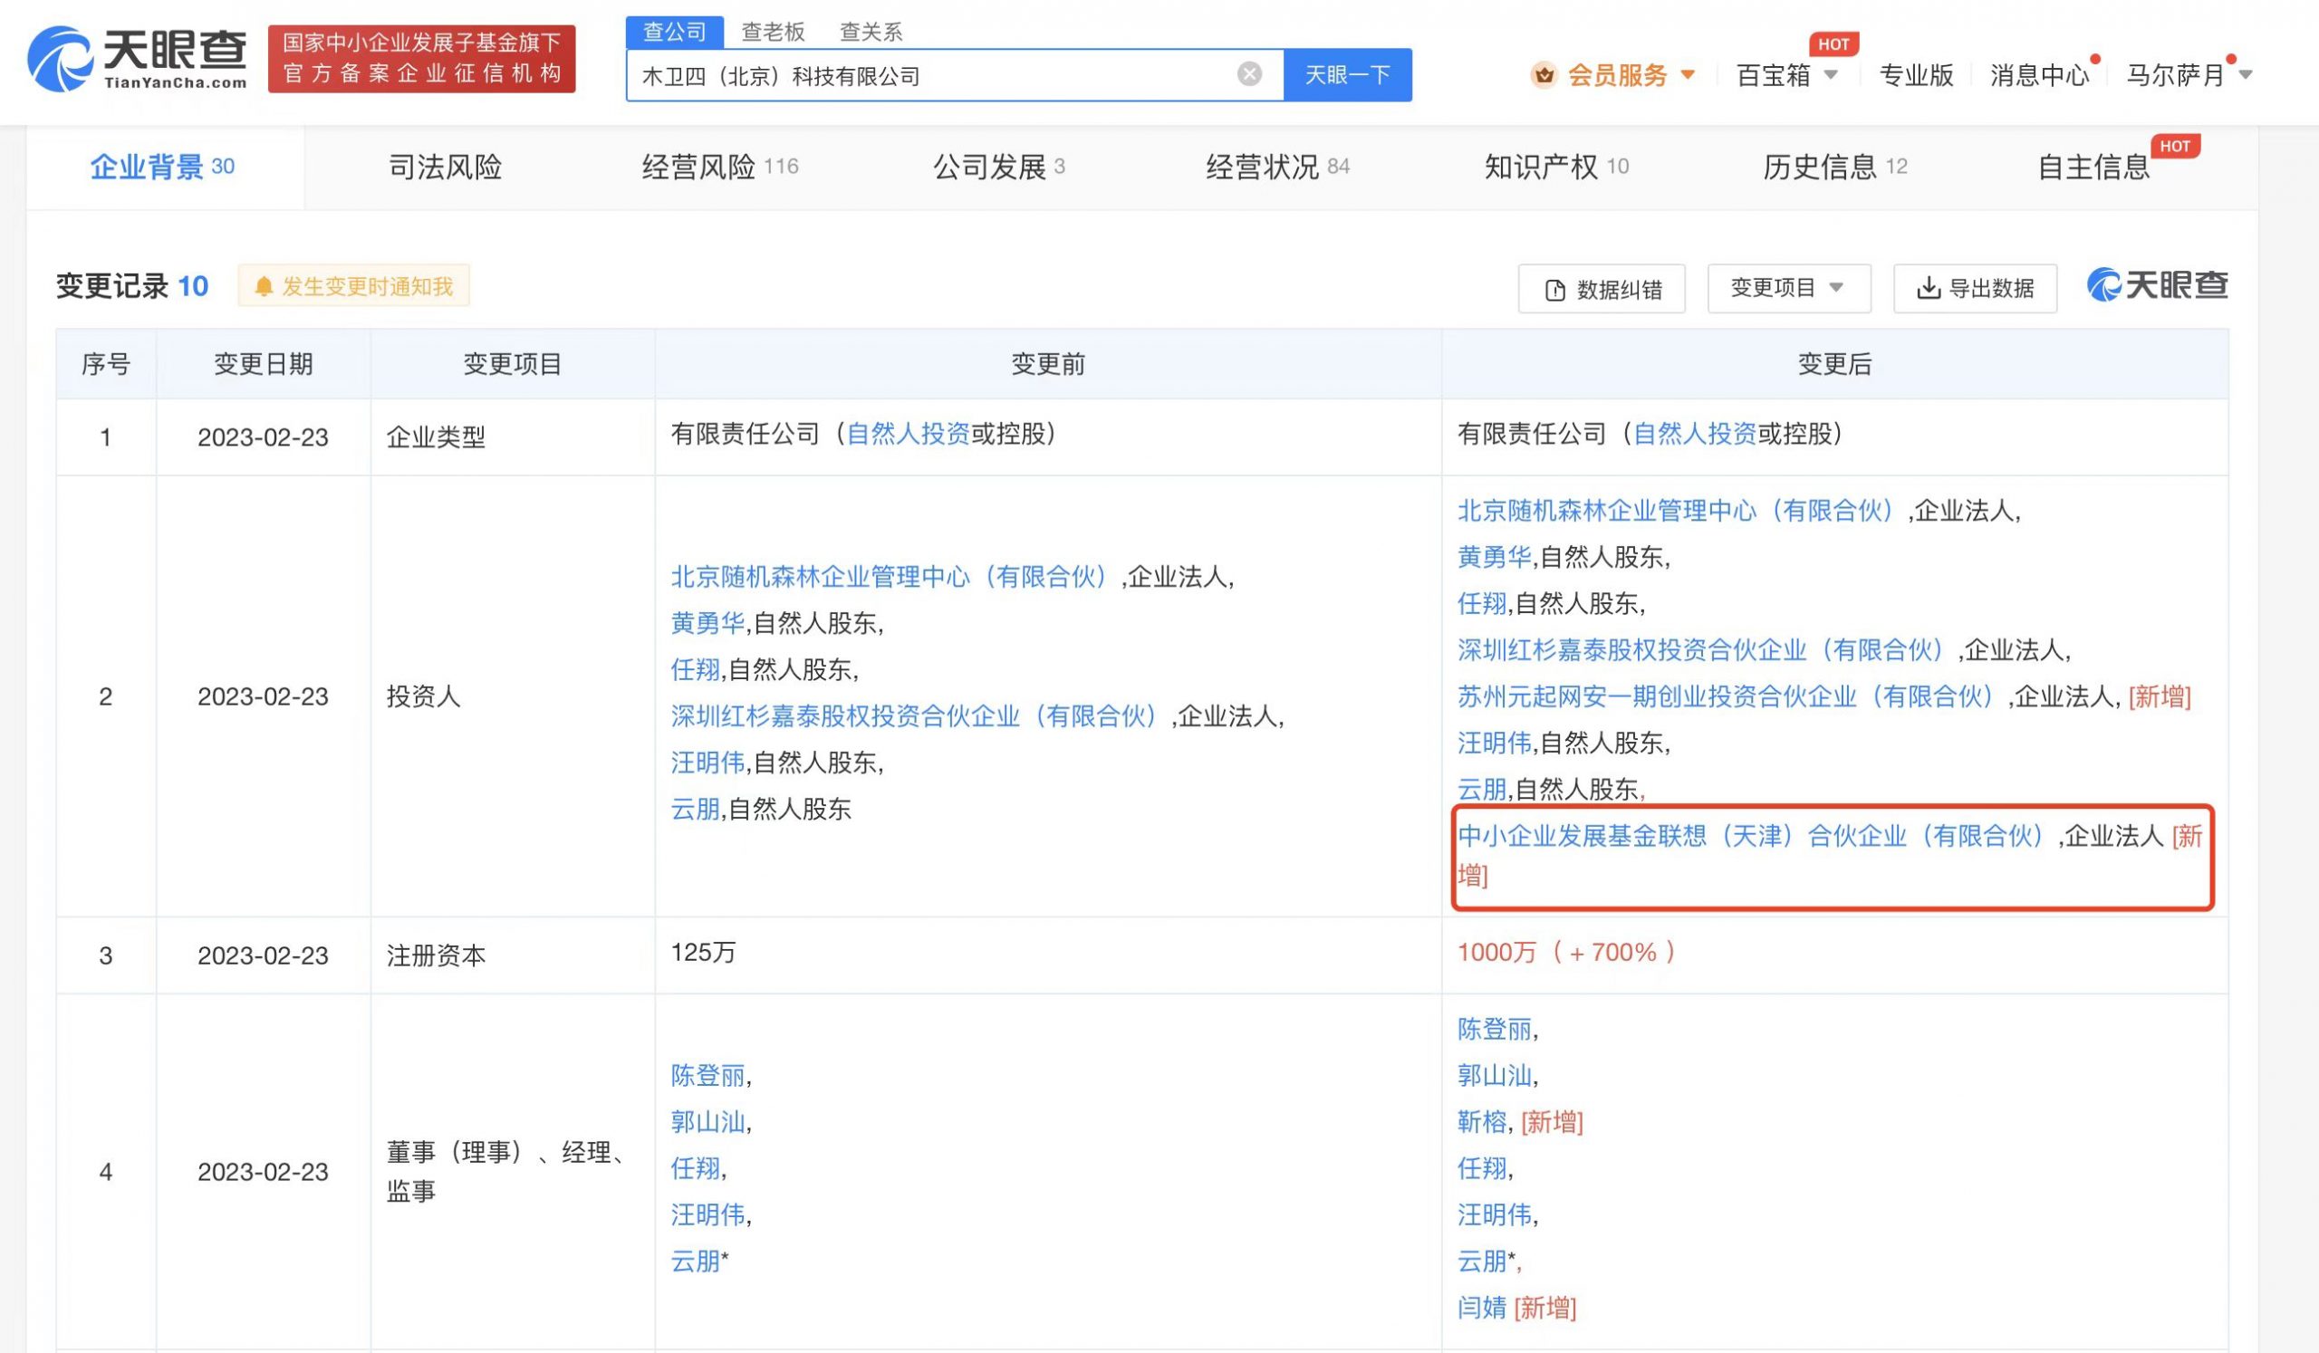Click the 天眼一下 search button
2319x1353 pixels.
pos(1347,75)
